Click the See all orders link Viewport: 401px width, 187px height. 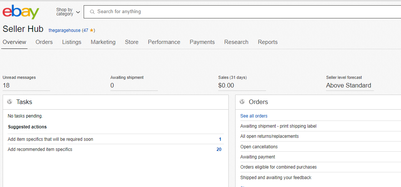point(254,116)
